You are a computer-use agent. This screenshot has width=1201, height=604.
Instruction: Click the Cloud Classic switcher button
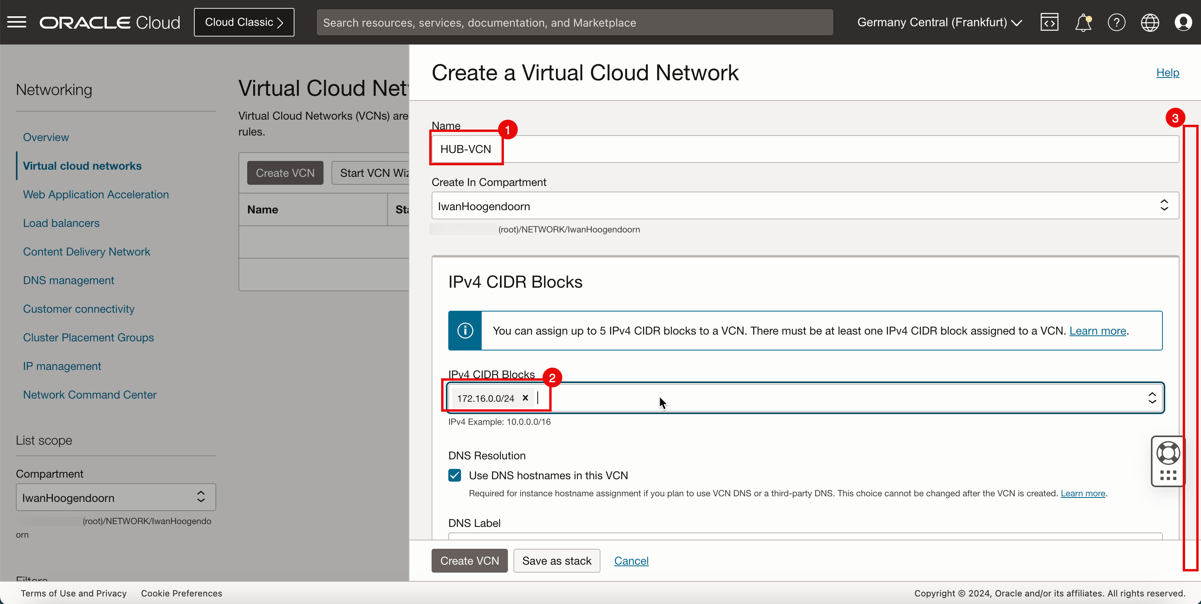pyautogui.click(x=244, y=22)
